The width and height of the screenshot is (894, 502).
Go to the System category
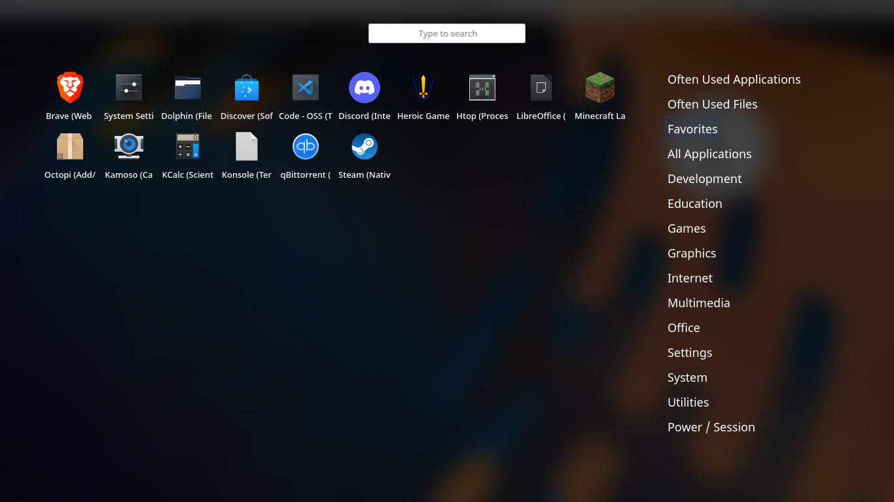pyautogui.click(x=687, y=378)
